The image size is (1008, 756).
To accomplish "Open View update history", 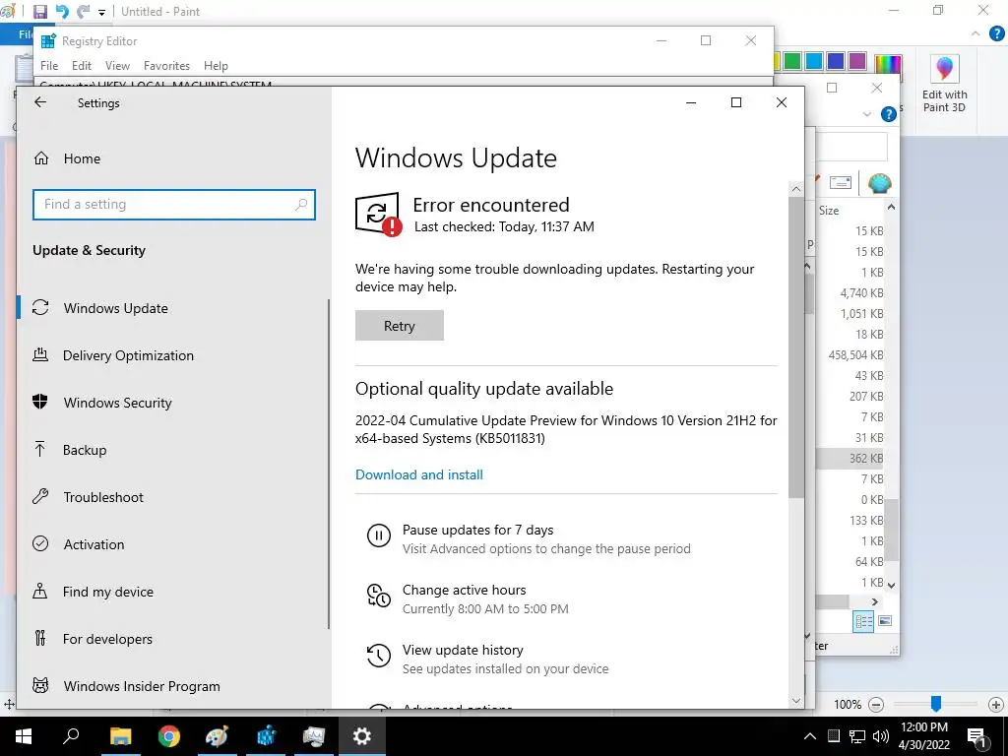I will 463,650.
